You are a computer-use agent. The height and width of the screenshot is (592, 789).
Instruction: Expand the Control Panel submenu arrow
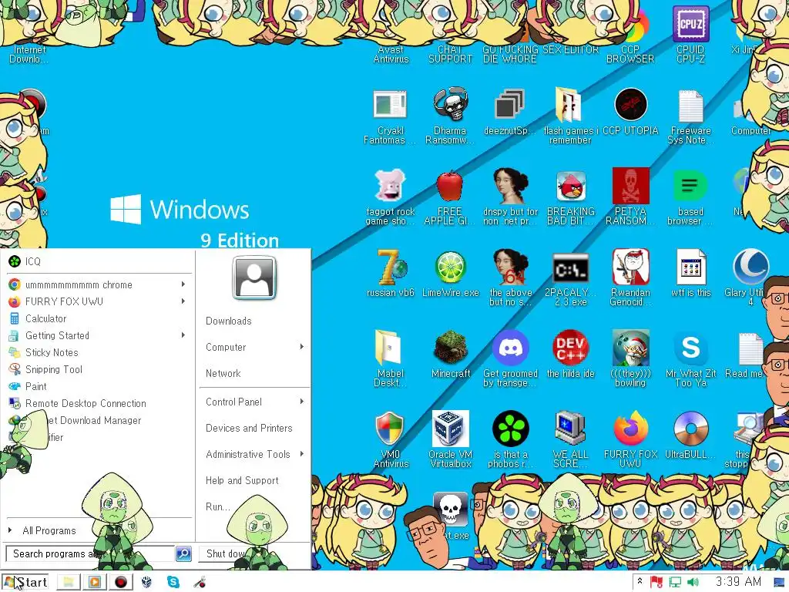pyautogui.click(x=301, y=402)
